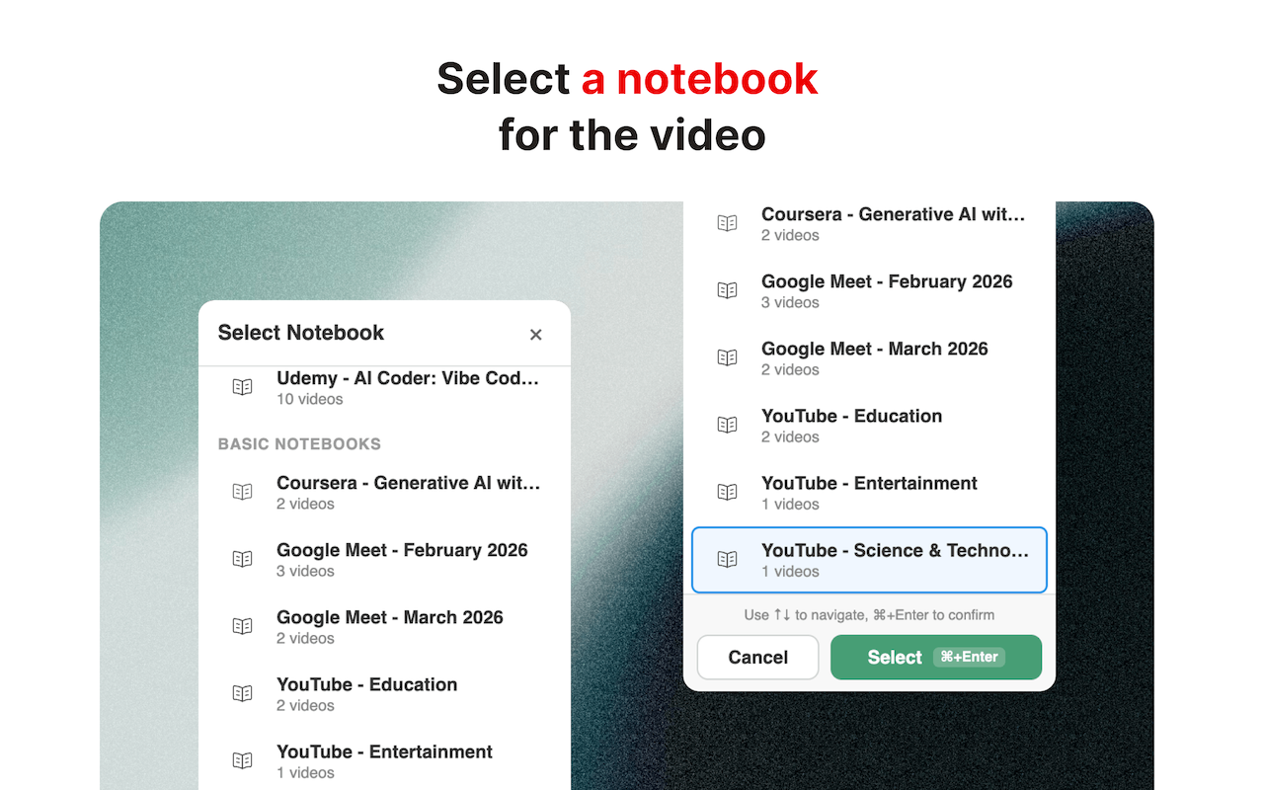Click the BASIC NOTEBOOKS section header

click(299, 444)
